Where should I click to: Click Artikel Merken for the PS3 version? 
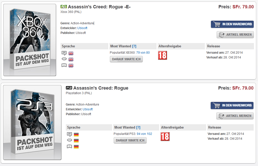tap(235, 116)
